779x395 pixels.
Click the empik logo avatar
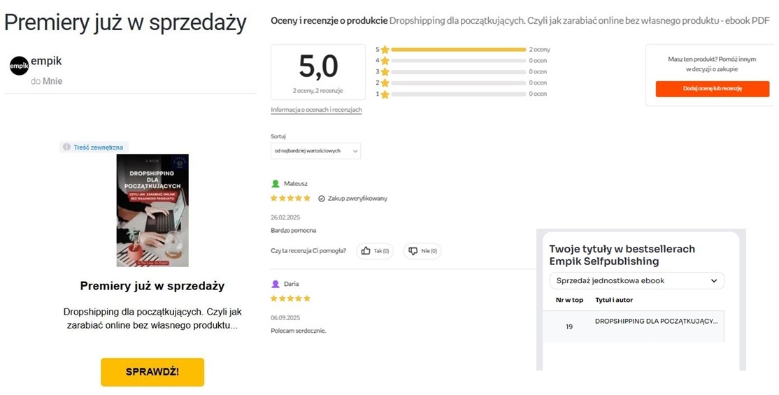pyautogui.click(x=19, y=66)
